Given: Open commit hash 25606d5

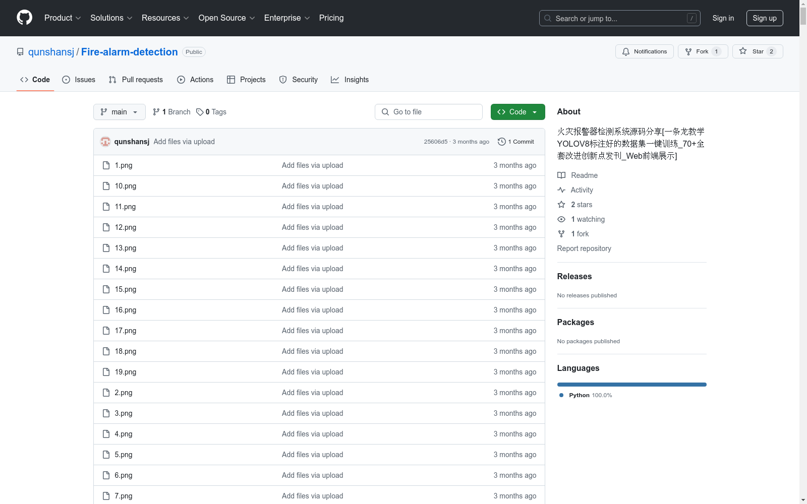Looking at the screenshot, I should coord(436,142).
